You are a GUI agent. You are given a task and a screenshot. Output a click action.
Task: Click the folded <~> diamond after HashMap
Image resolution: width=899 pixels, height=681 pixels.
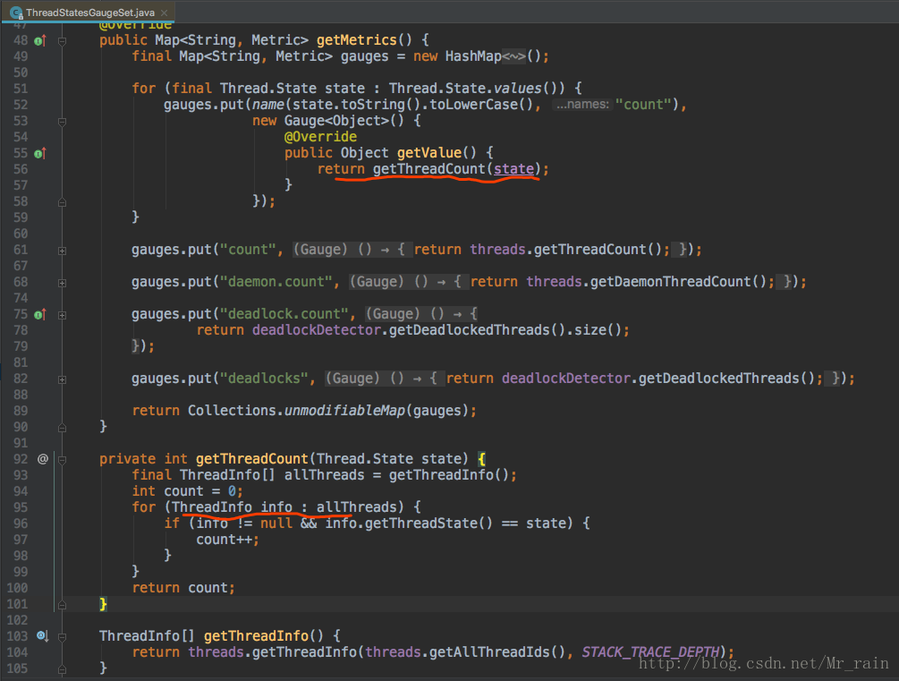tap(513, 56)
